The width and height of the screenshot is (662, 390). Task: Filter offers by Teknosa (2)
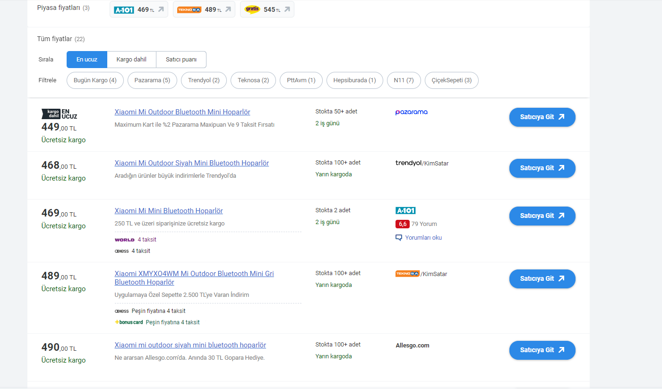tap(253, 80)
